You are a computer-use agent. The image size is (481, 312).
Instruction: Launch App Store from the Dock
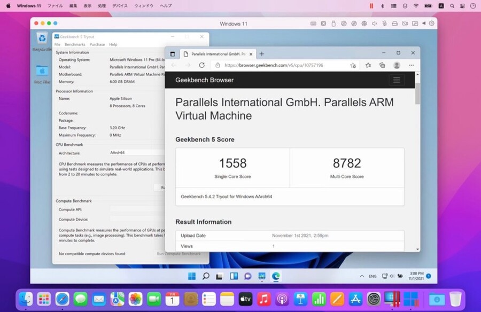click(x=355, y=299)
